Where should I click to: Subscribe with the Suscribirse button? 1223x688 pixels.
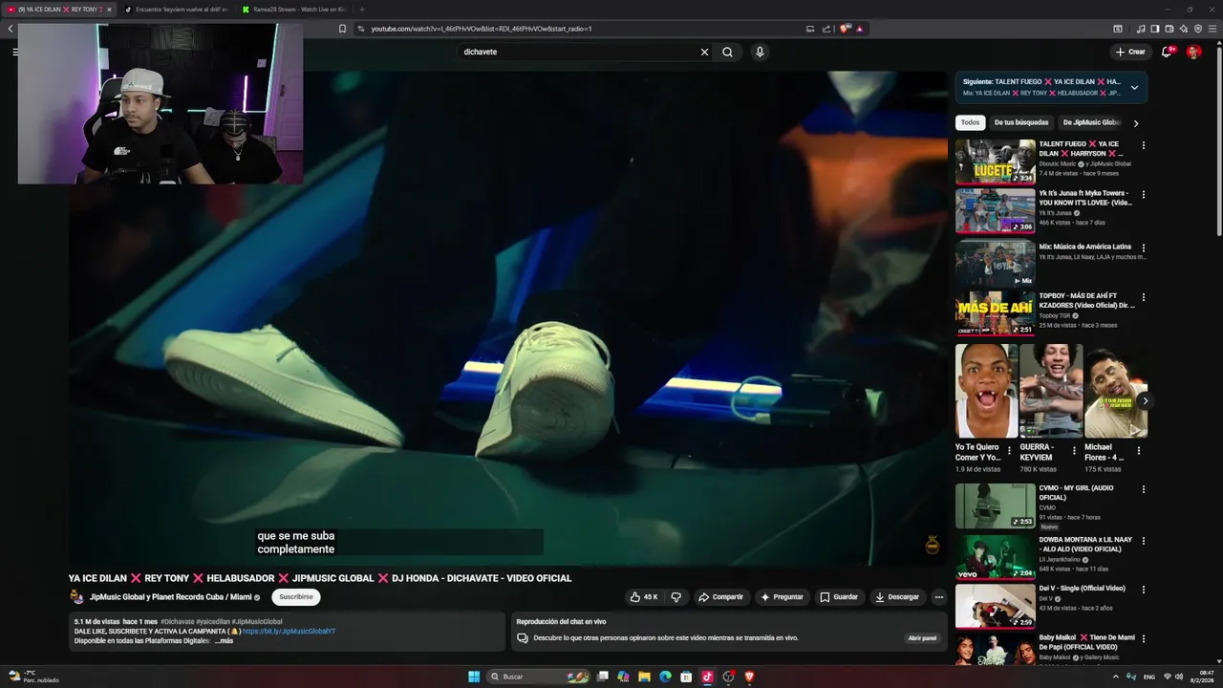(296, 597)
